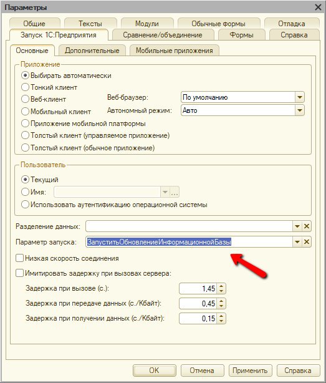Open the Тексты tab
The height and width of the screenshot is (383, 326).
point(90,24)
